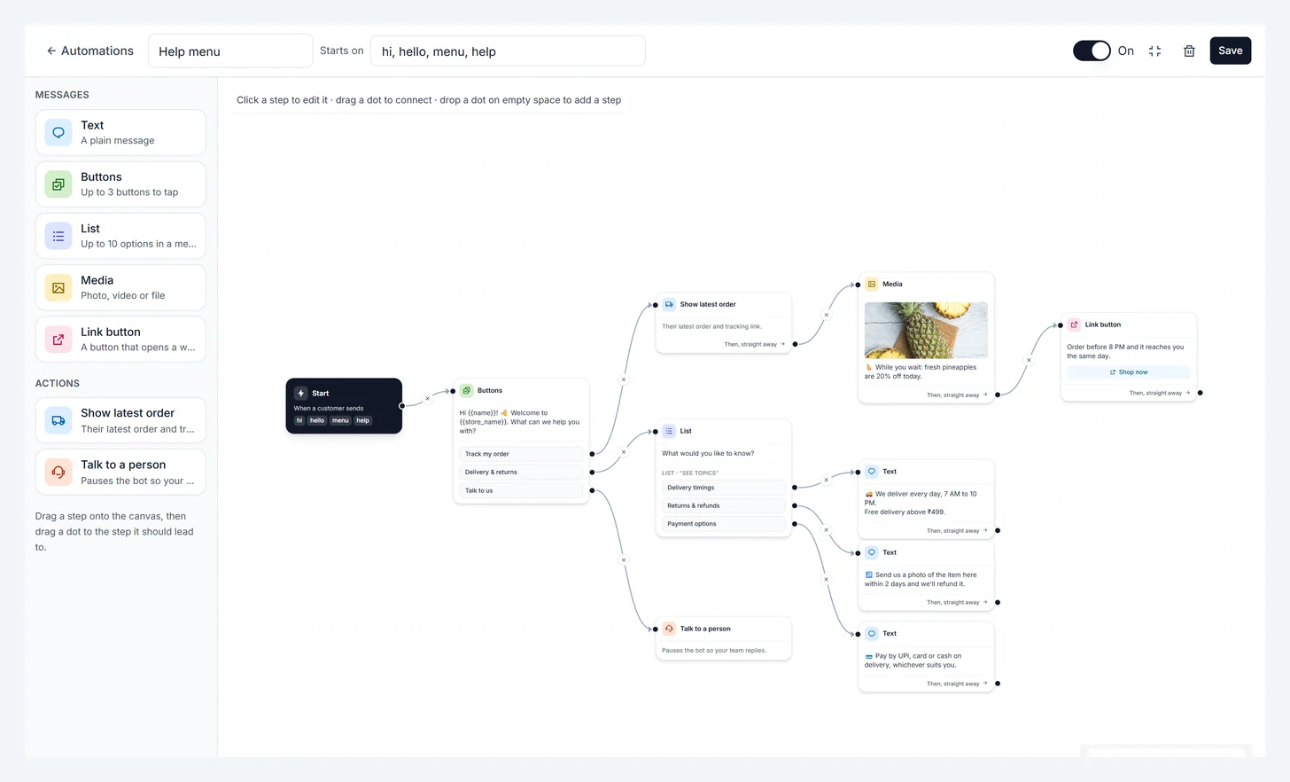Click the automation name field "Help menu"
Image resolution: width=1290 pixels, height=782 pixels.
tap(230, 51)
